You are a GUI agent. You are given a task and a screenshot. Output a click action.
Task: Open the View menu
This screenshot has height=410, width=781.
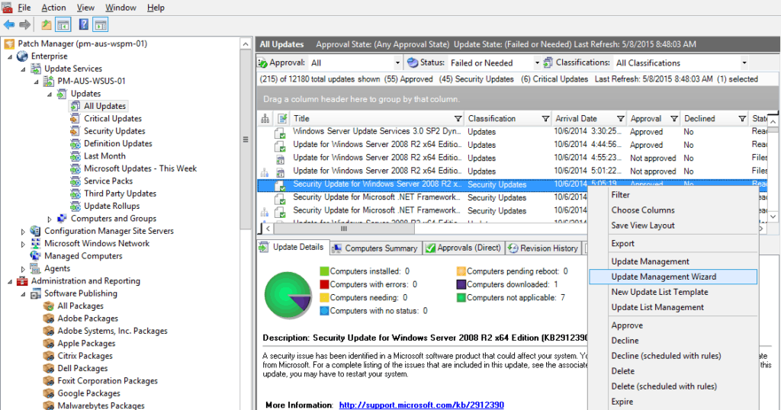pos(85,8)
